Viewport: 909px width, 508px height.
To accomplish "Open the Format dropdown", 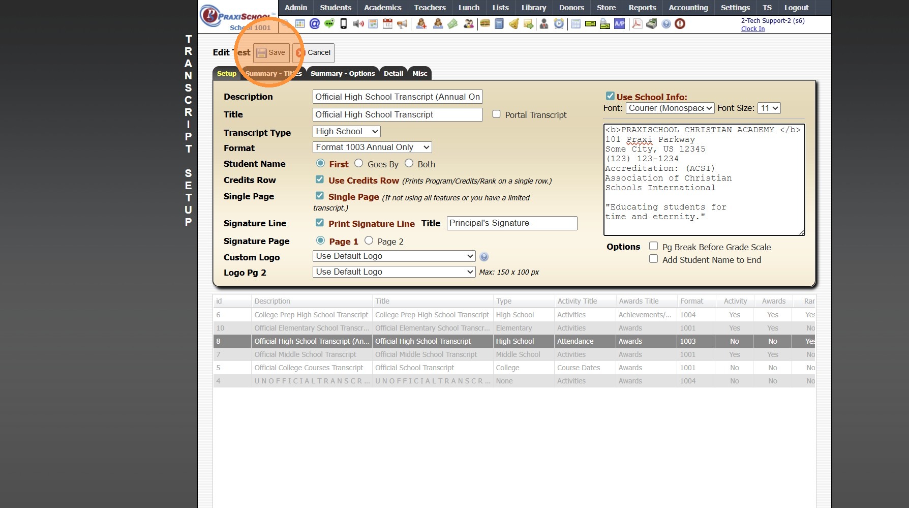I will tap(372, 147).
